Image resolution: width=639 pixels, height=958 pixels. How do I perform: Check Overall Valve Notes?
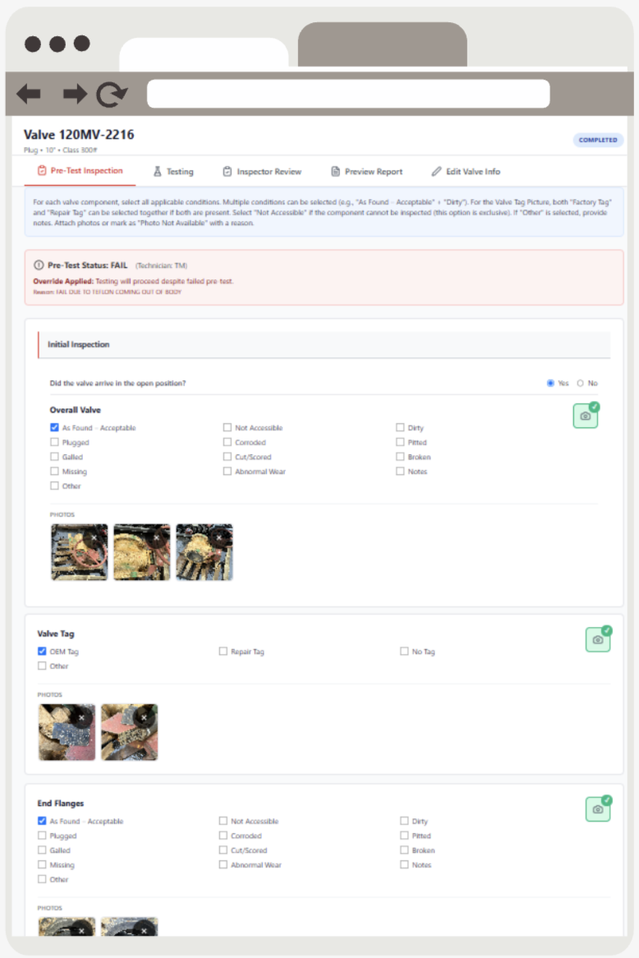400,471
